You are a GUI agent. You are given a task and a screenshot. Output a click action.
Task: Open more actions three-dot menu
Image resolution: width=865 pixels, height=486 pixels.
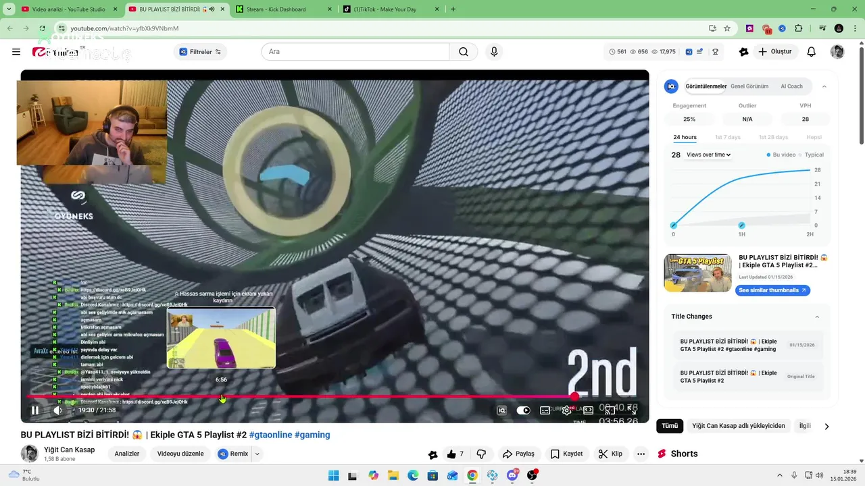[x=641, y=454]
